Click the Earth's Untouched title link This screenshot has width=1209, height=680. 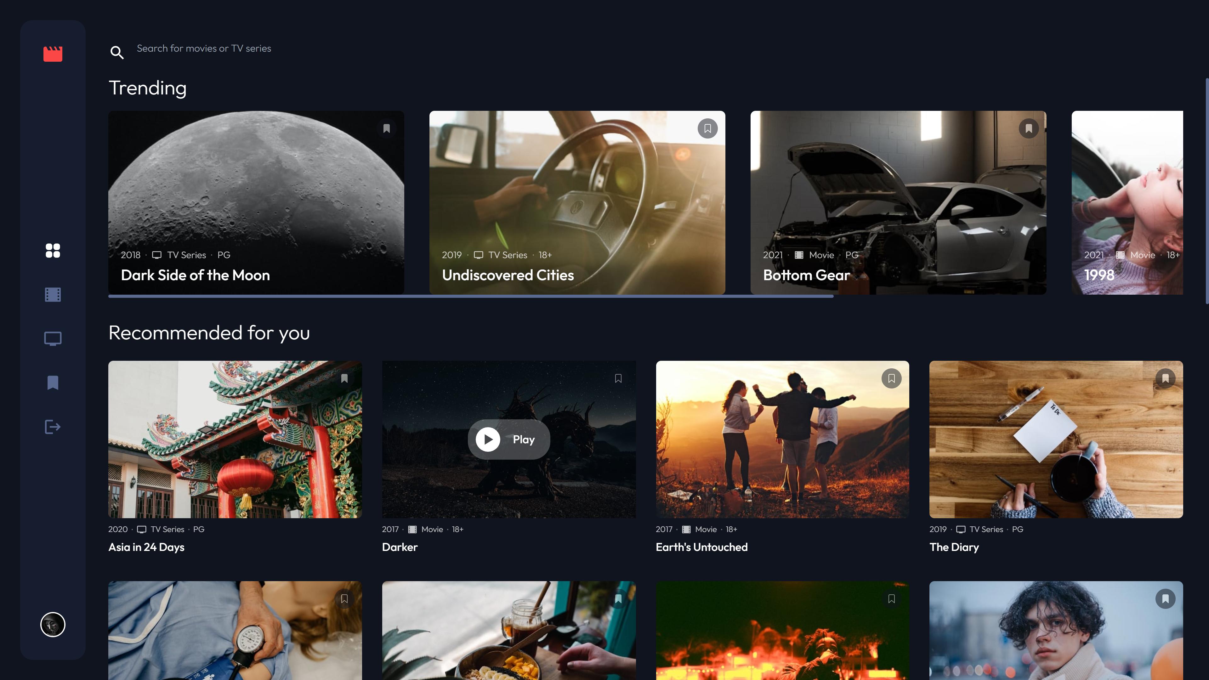701,547
